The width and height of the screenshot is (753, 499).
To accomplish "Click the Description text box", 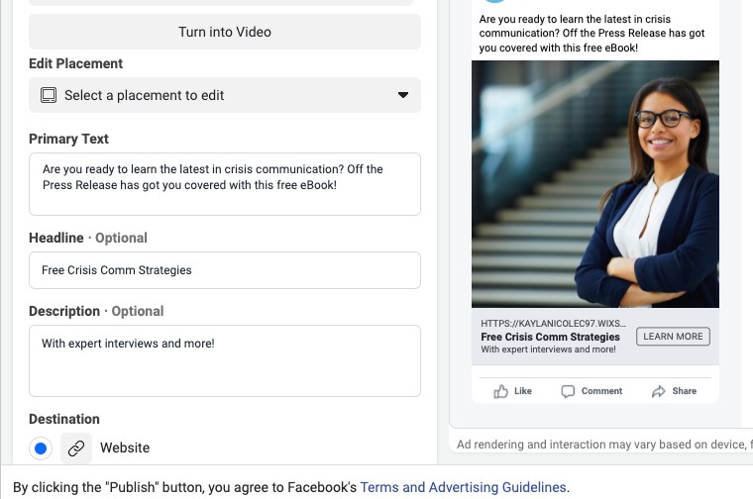I will 225,360.
